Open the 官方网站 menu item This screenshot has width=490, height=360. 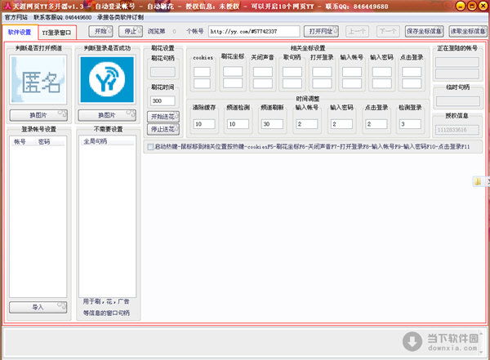pyautogui.click(x=16, y=16)
